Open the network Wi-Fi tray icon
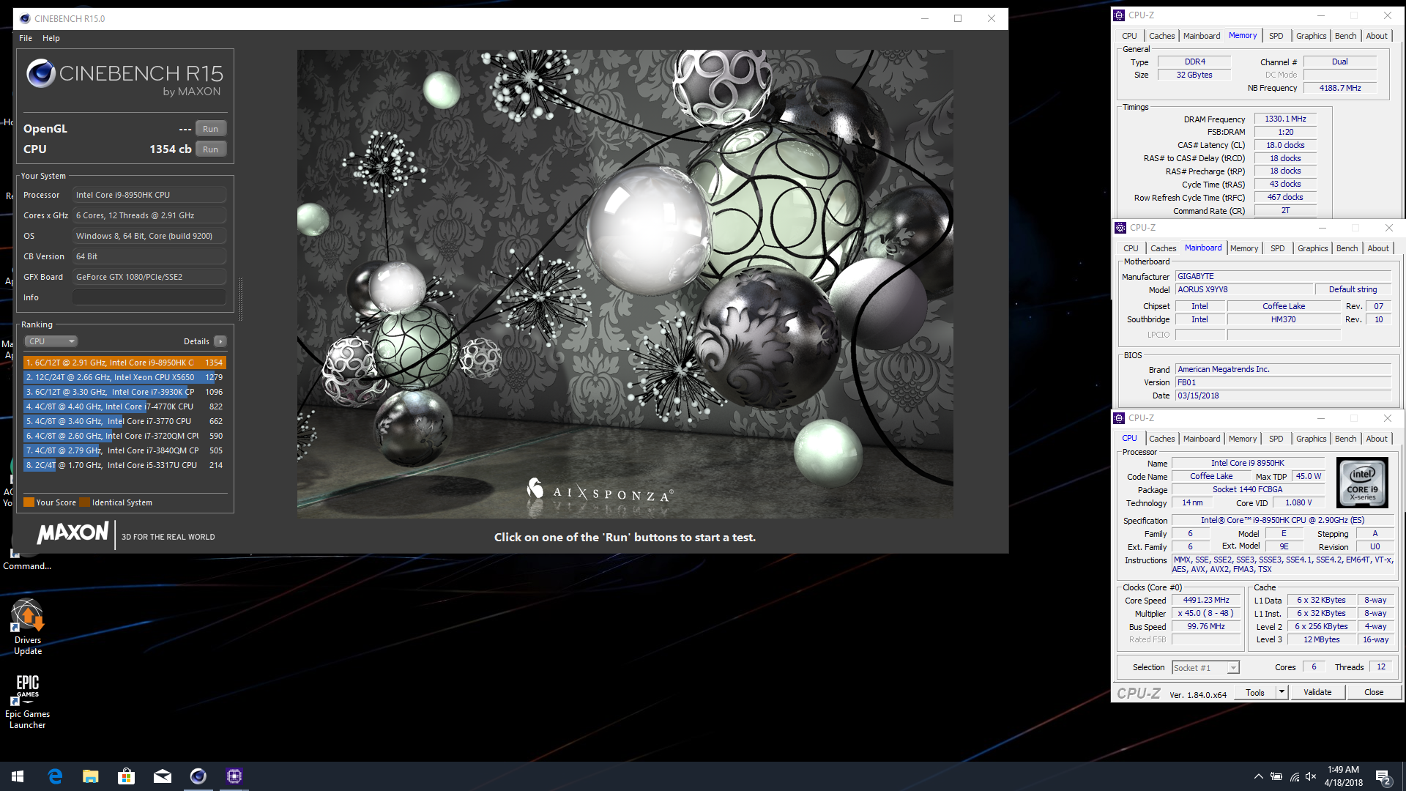1406x791 pixels. pos(1295,776)
